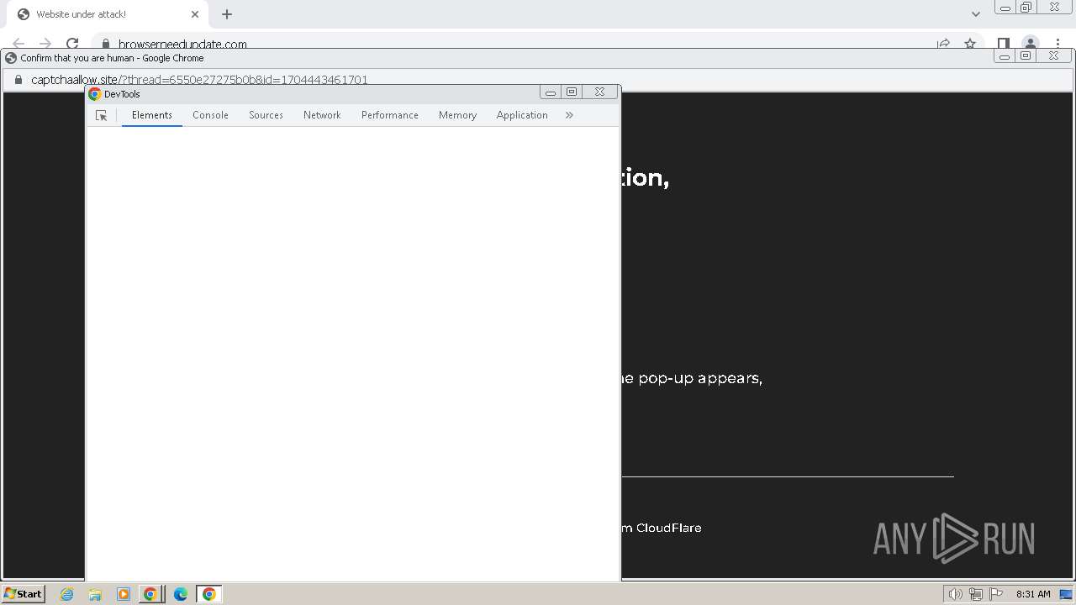Click the Show desktop button
The width and height of the screenshot is (1076, 605).
(x=1067, y=594)
